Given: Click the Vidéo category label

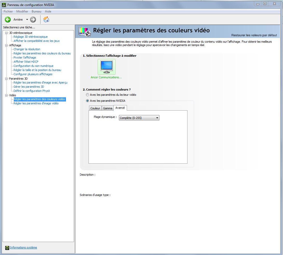Looking at the screenshot, I should pos(13,95).
